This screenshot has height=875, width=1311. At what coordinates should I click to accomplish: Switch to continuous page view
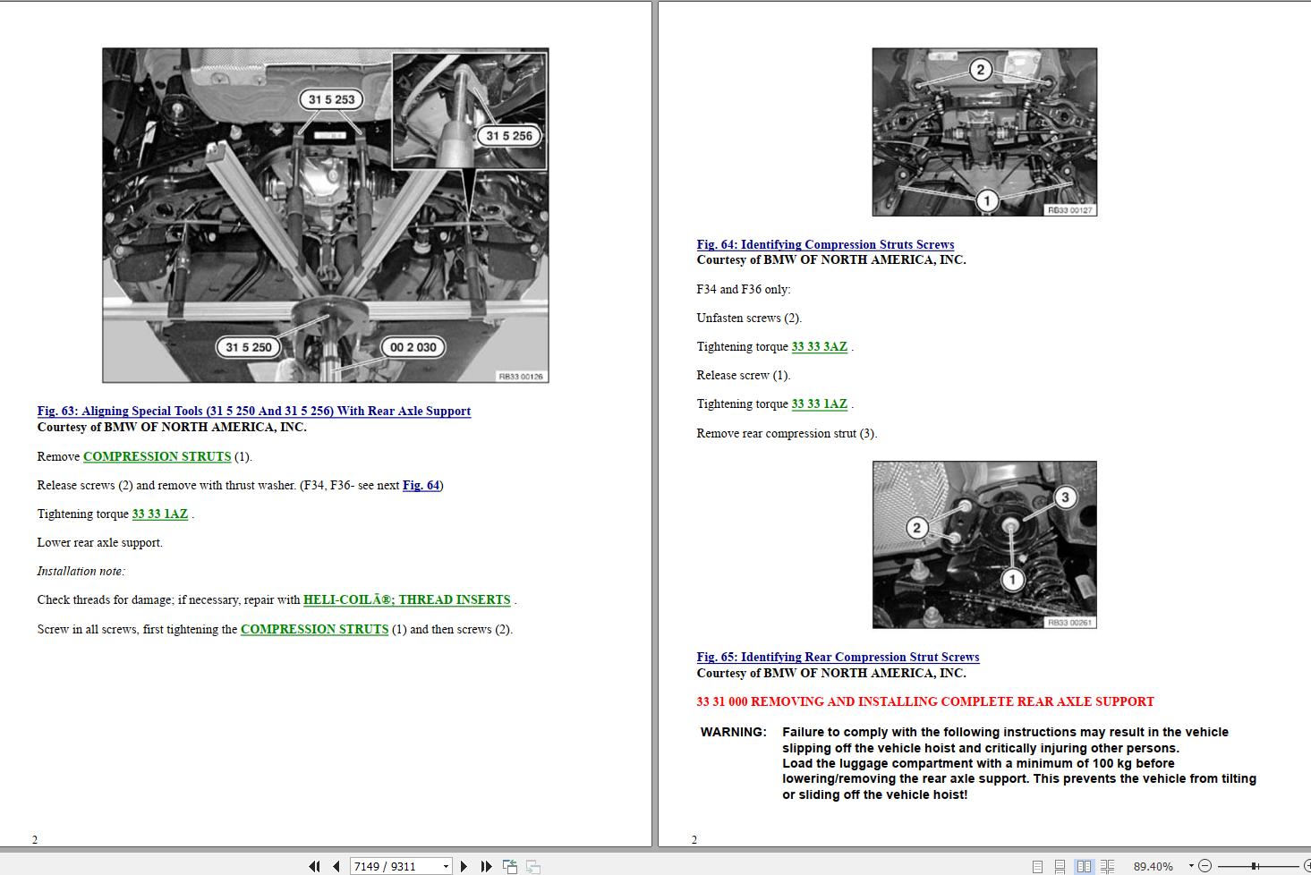(1060, 866)
